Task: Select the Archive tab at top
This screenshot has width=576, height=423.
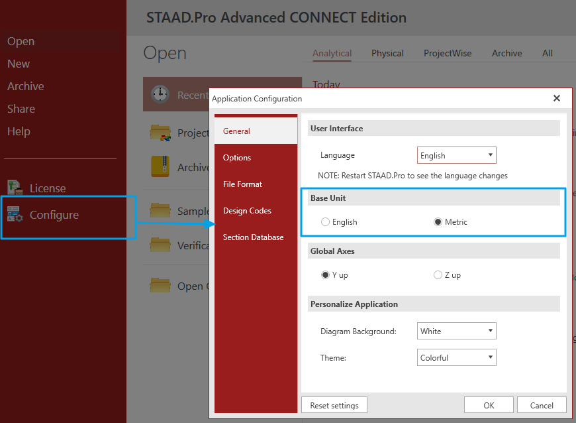Action: point(507,53)
